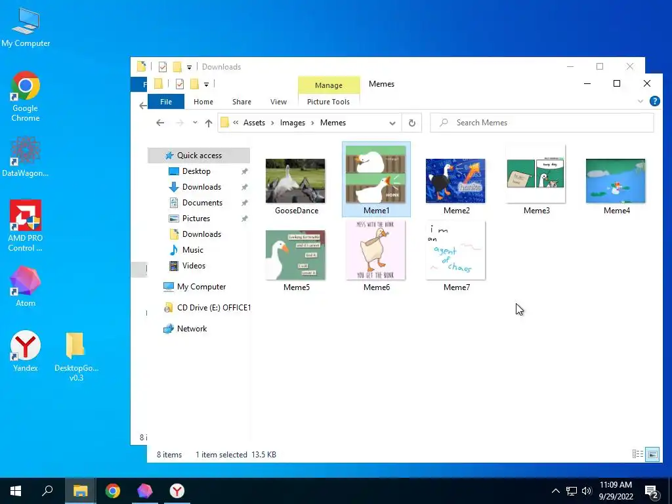Click Properties icon in Memes quick toolbar

(x=180, y=84)
